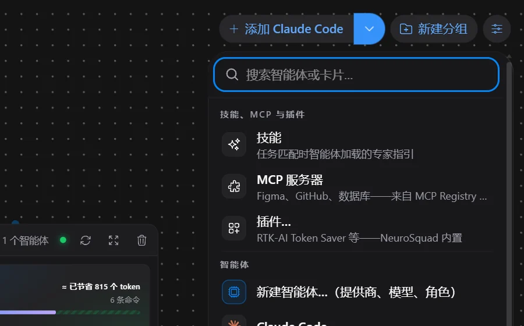The width and height of the screenshot is (524, 326).
Task: Click the puzzle piece MCP icon
Action: click(234, 186)
